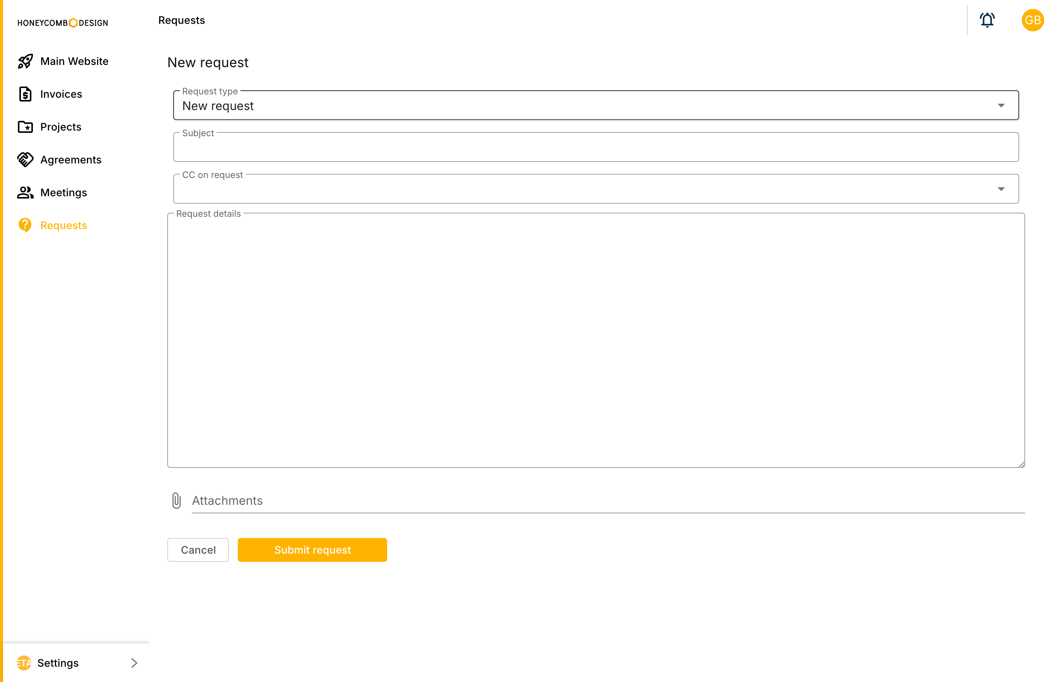Click the CC on request field
1055x682 pixels.
595,189
